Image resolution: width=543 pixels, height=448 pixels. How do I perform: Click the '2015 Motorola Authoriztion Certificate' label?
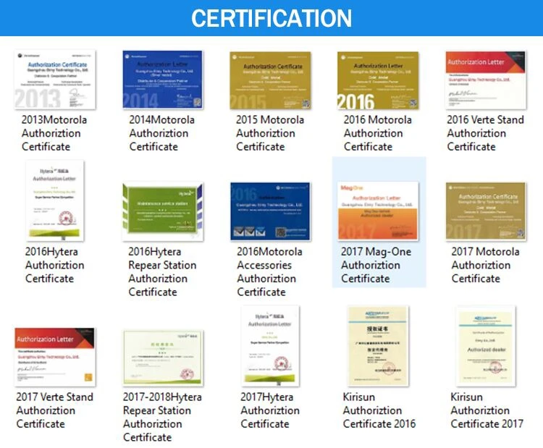pyautogui.click(x=270, y=133)
